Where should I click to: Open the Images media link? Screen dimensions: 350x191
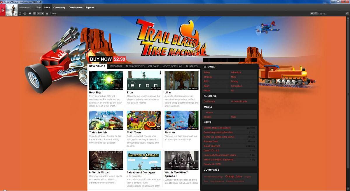point(208,117)
